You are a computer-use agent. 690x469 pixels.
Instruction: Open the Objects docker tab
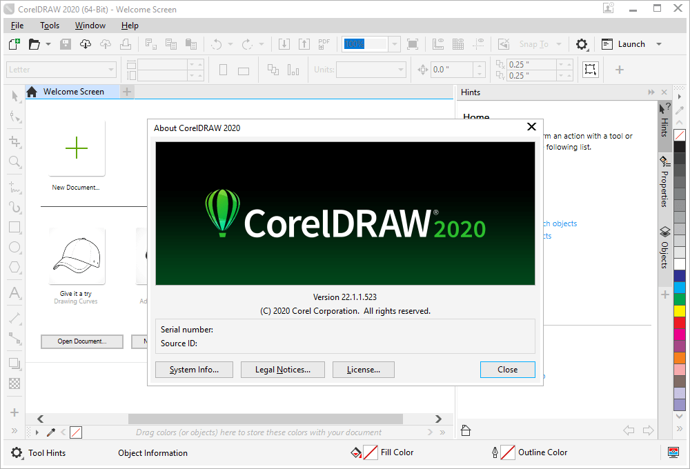(x=665, y=248)
